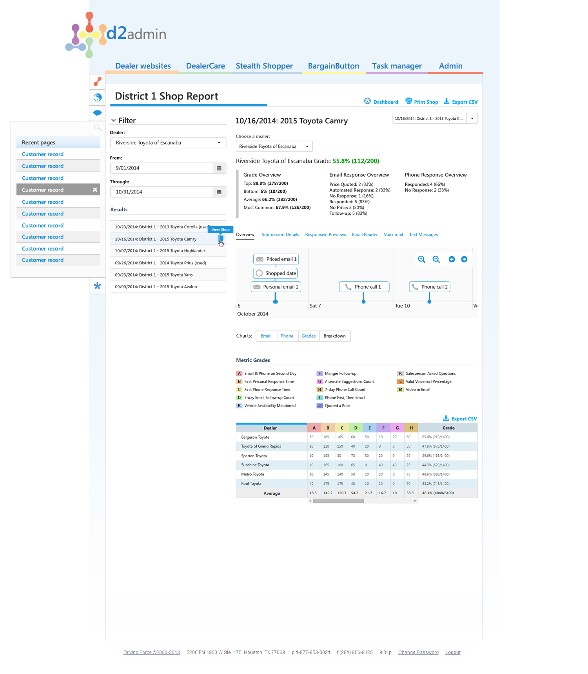Viewport: 588px width, 674px height.
Task: Move timeline left with back arrow
Action: [452, 259]
